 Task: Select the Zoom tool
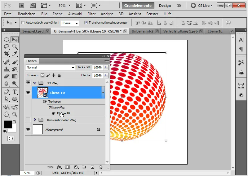point(15,114)
